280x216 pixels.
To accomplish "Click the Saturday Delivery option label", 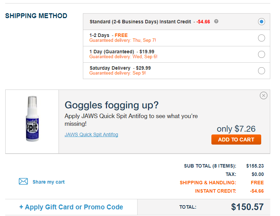I will click(x=110, y=68).
